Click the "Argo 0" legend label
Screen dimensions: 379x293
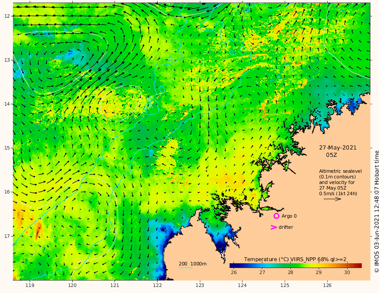tap(289, 216)
